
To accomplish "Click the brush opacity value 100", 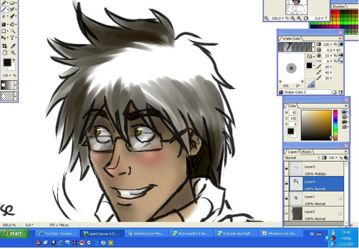I will click(326, 44).
